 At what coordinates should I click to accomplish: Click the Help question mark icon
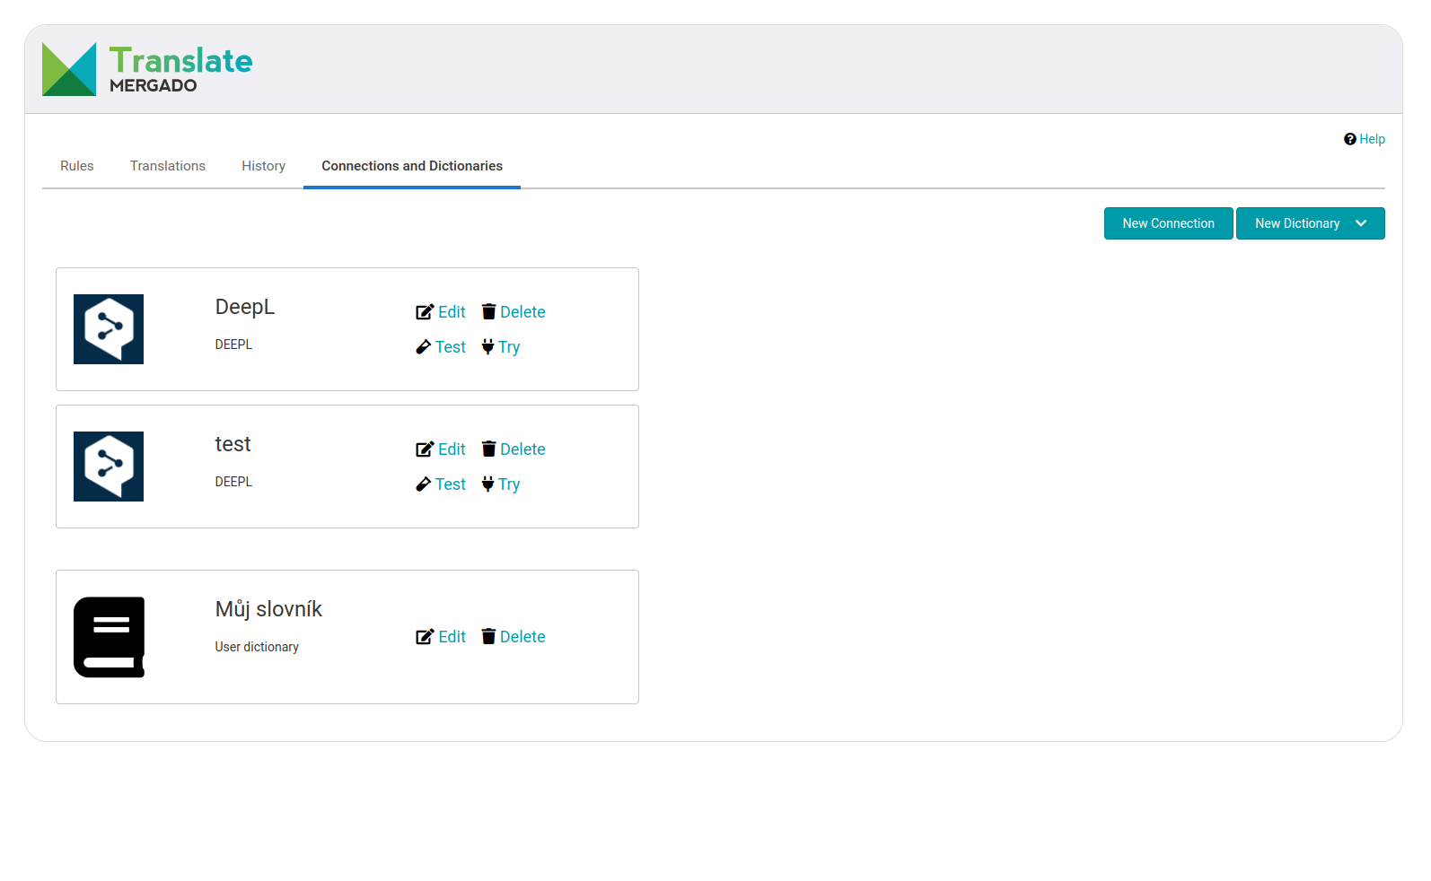[1349, 139]
